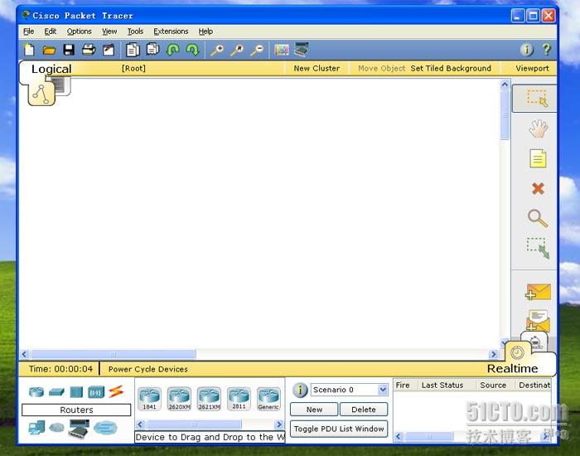
Task: Click the New scenario button
Action: [x=314, y=410]
